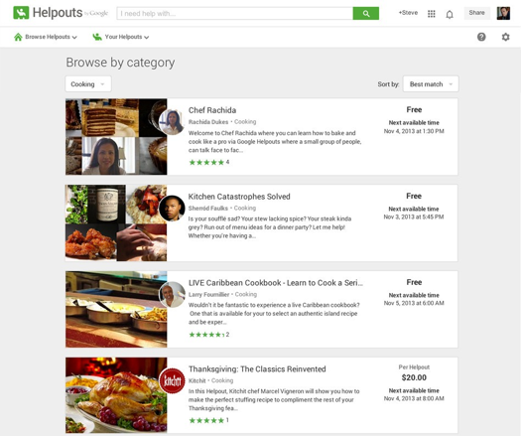The image size is (522, 436).
Task: Click the Share button
Action: point(476,13)
